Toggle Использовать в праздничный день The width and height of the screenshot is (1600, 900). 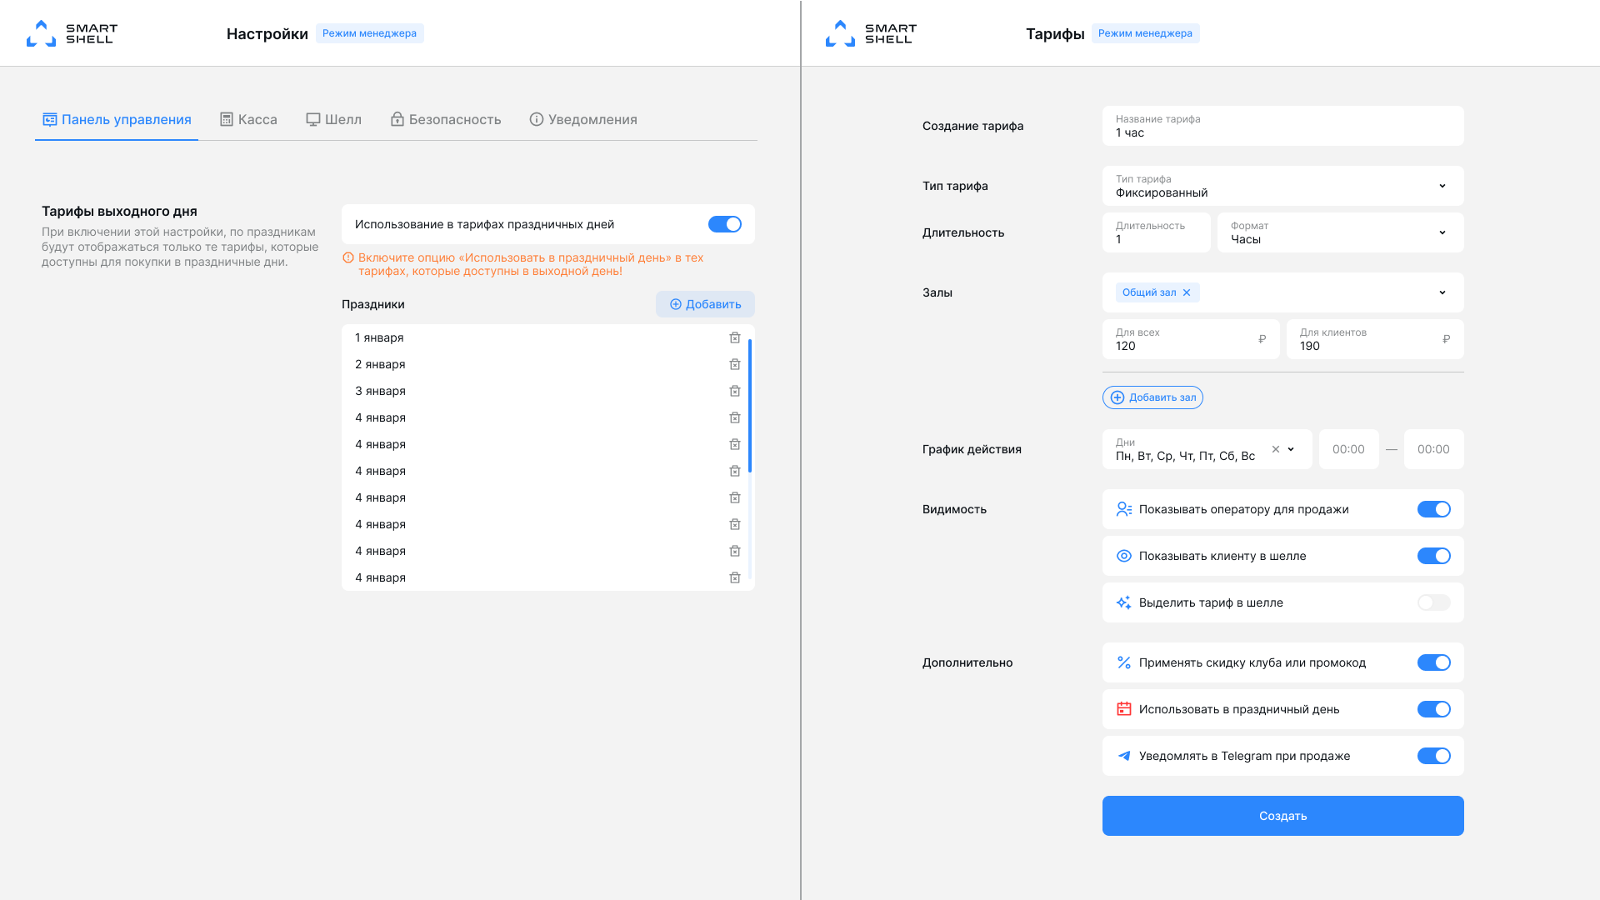point(1434,709)
